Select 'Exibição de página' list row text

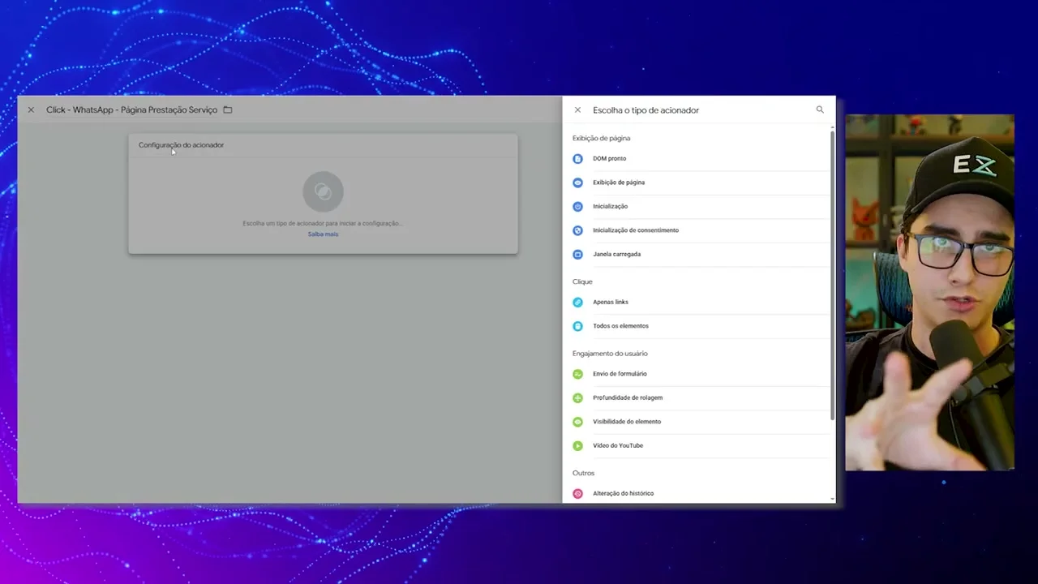pyautogui.click(x=619, y=182)
